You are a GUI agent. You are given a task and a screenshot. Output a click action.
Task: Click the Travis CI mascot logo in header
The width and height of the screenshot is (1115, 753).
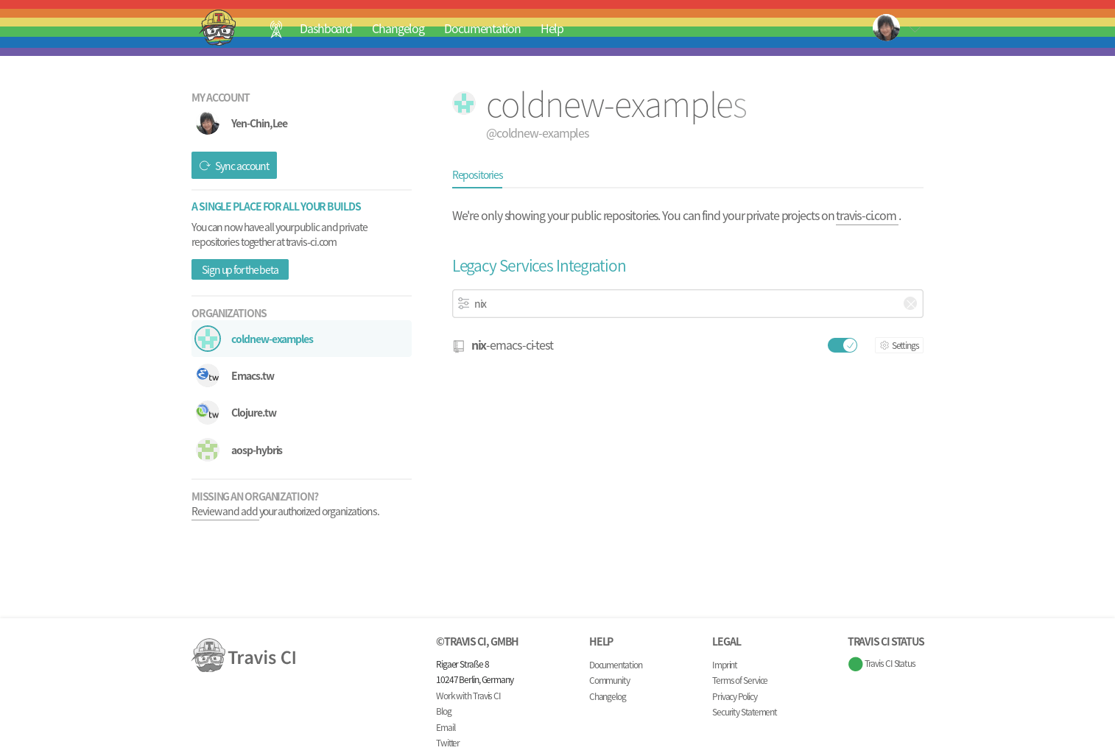(x=218, y=28)
